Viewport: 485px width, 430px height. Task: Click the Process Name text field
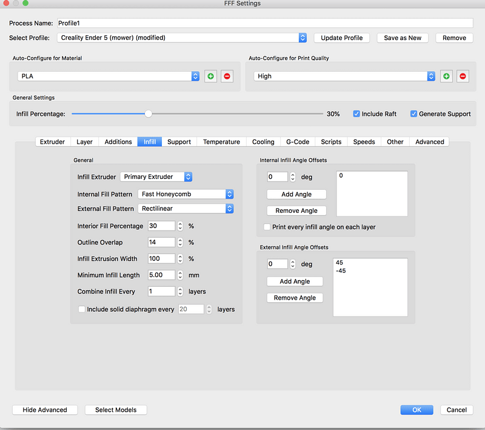pyautogui.click(x=266, y=23)
